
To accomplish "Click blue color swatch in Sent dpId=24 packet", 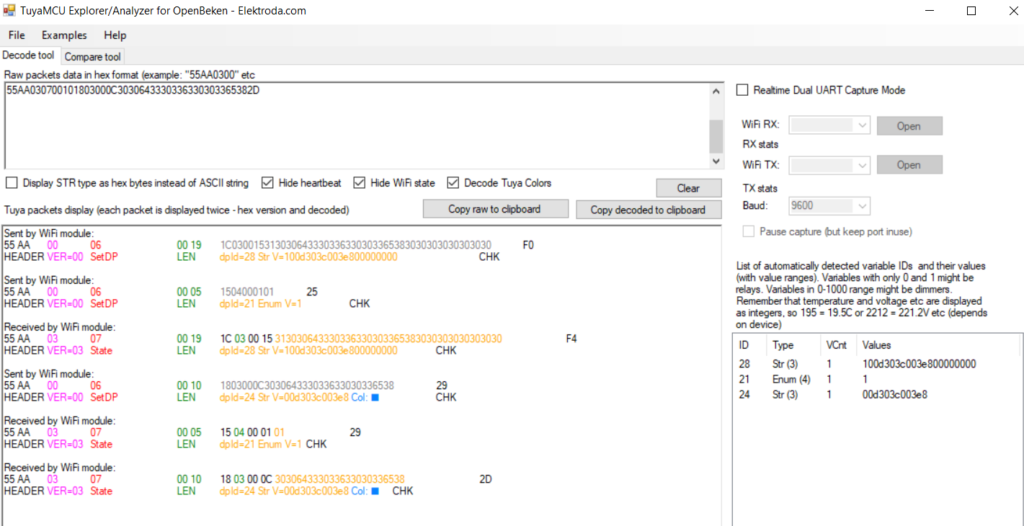I will click(x=375, y=398).
